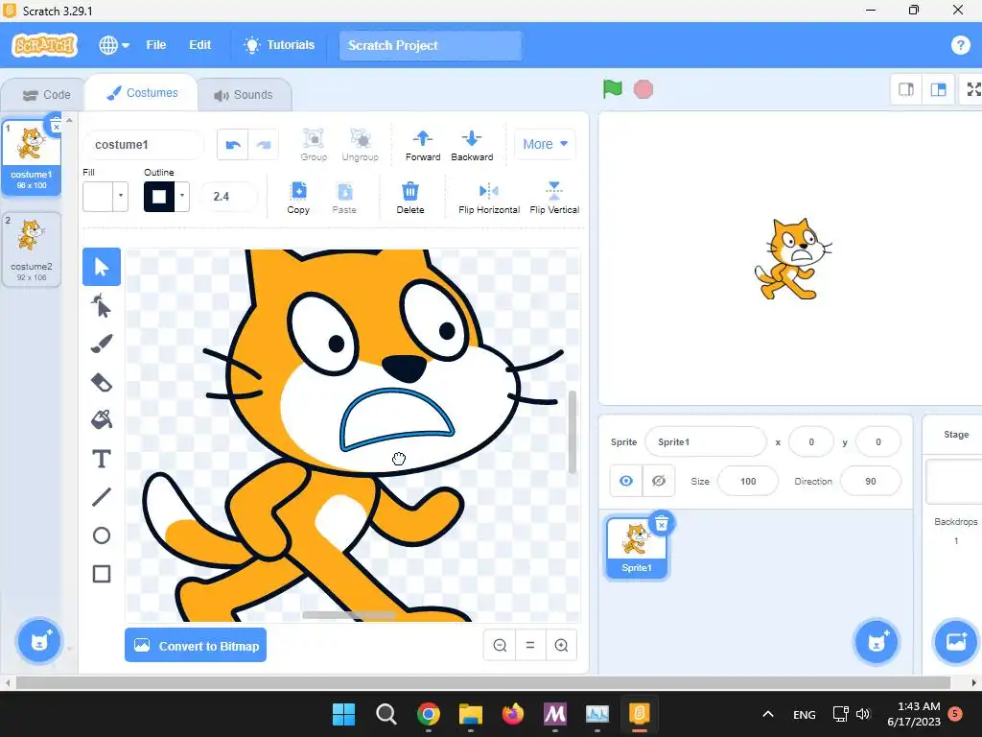Click the Redo arrow
Image resolution: width=982 pixels, height=737 pixels.
point(264,145)
